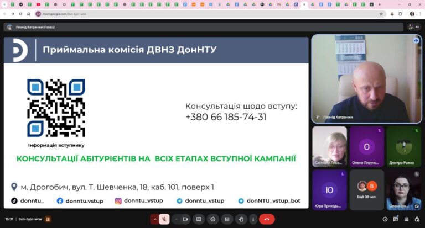Click "Інформація вступнику" caption under QR code

[56, 145]
